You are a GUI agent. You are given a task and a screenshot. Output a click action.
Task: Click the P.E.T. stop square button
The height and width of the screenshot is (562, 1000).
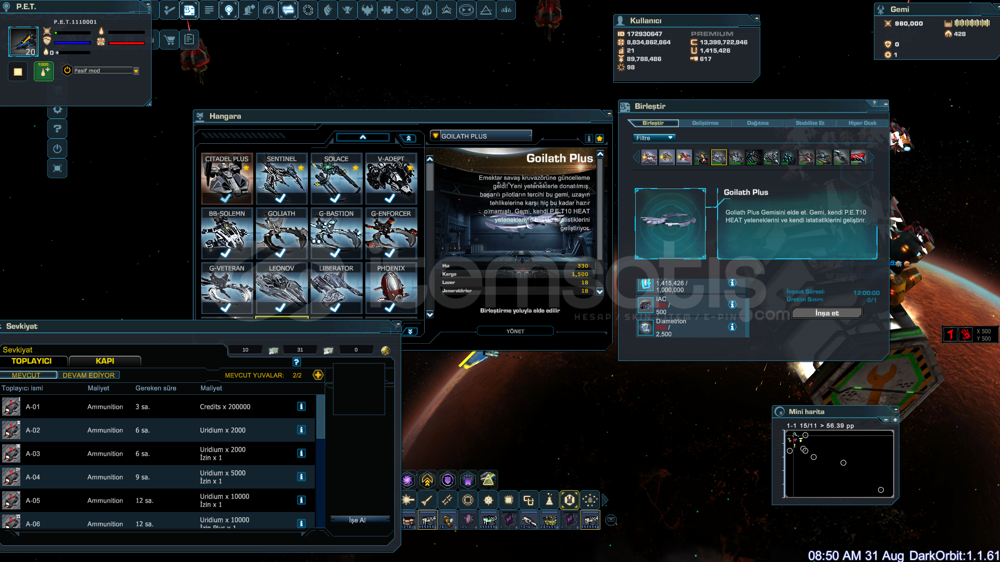(x=18, y=71)
